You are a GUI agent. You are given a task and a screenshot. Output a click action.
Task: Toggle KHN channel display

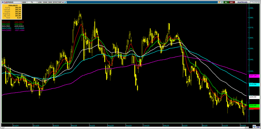coord(45,2)
